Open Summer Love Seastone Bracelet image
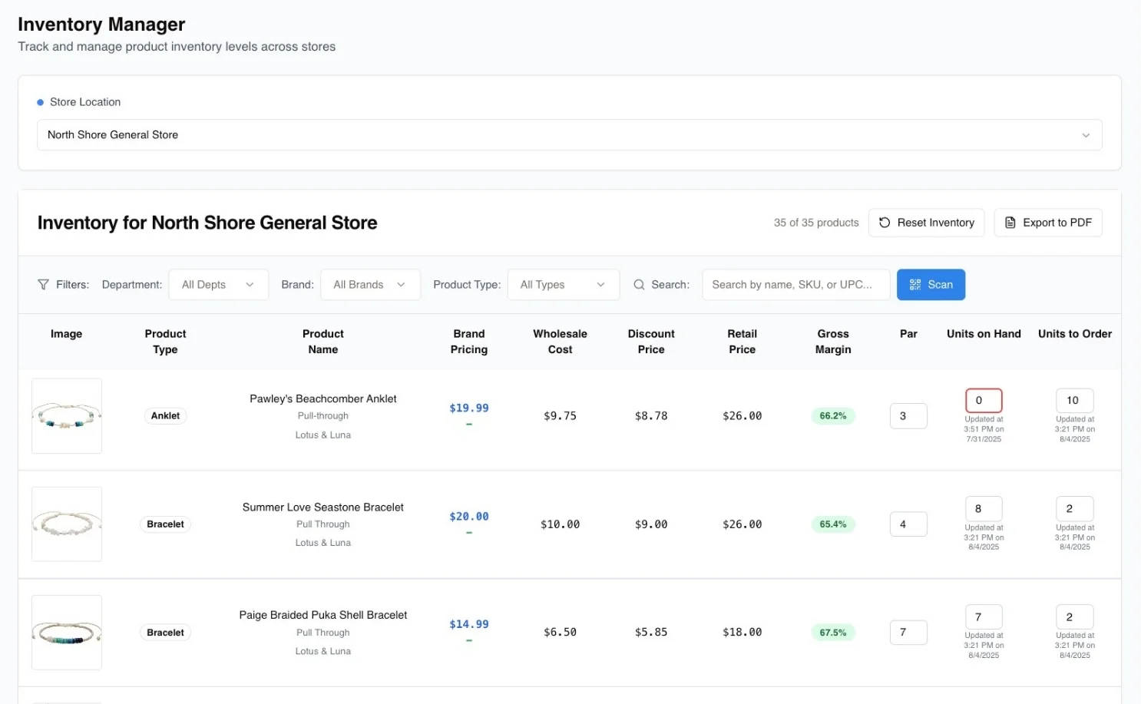Screen dimensions: 1141x704 pos(67,524)
